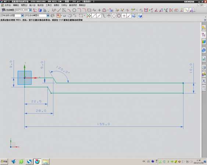Toggle the Arc Center snap point

pos(114,16)
